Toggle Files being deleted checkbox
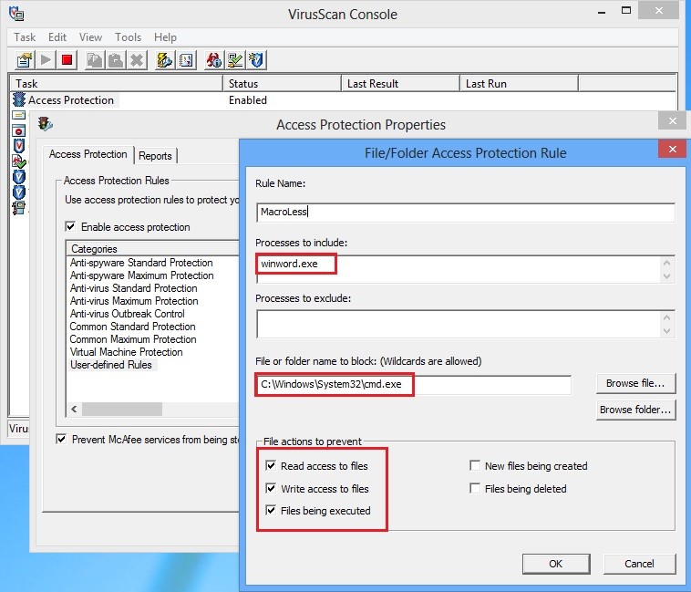Screen dimensions: 691x592 tap(475, 489)
